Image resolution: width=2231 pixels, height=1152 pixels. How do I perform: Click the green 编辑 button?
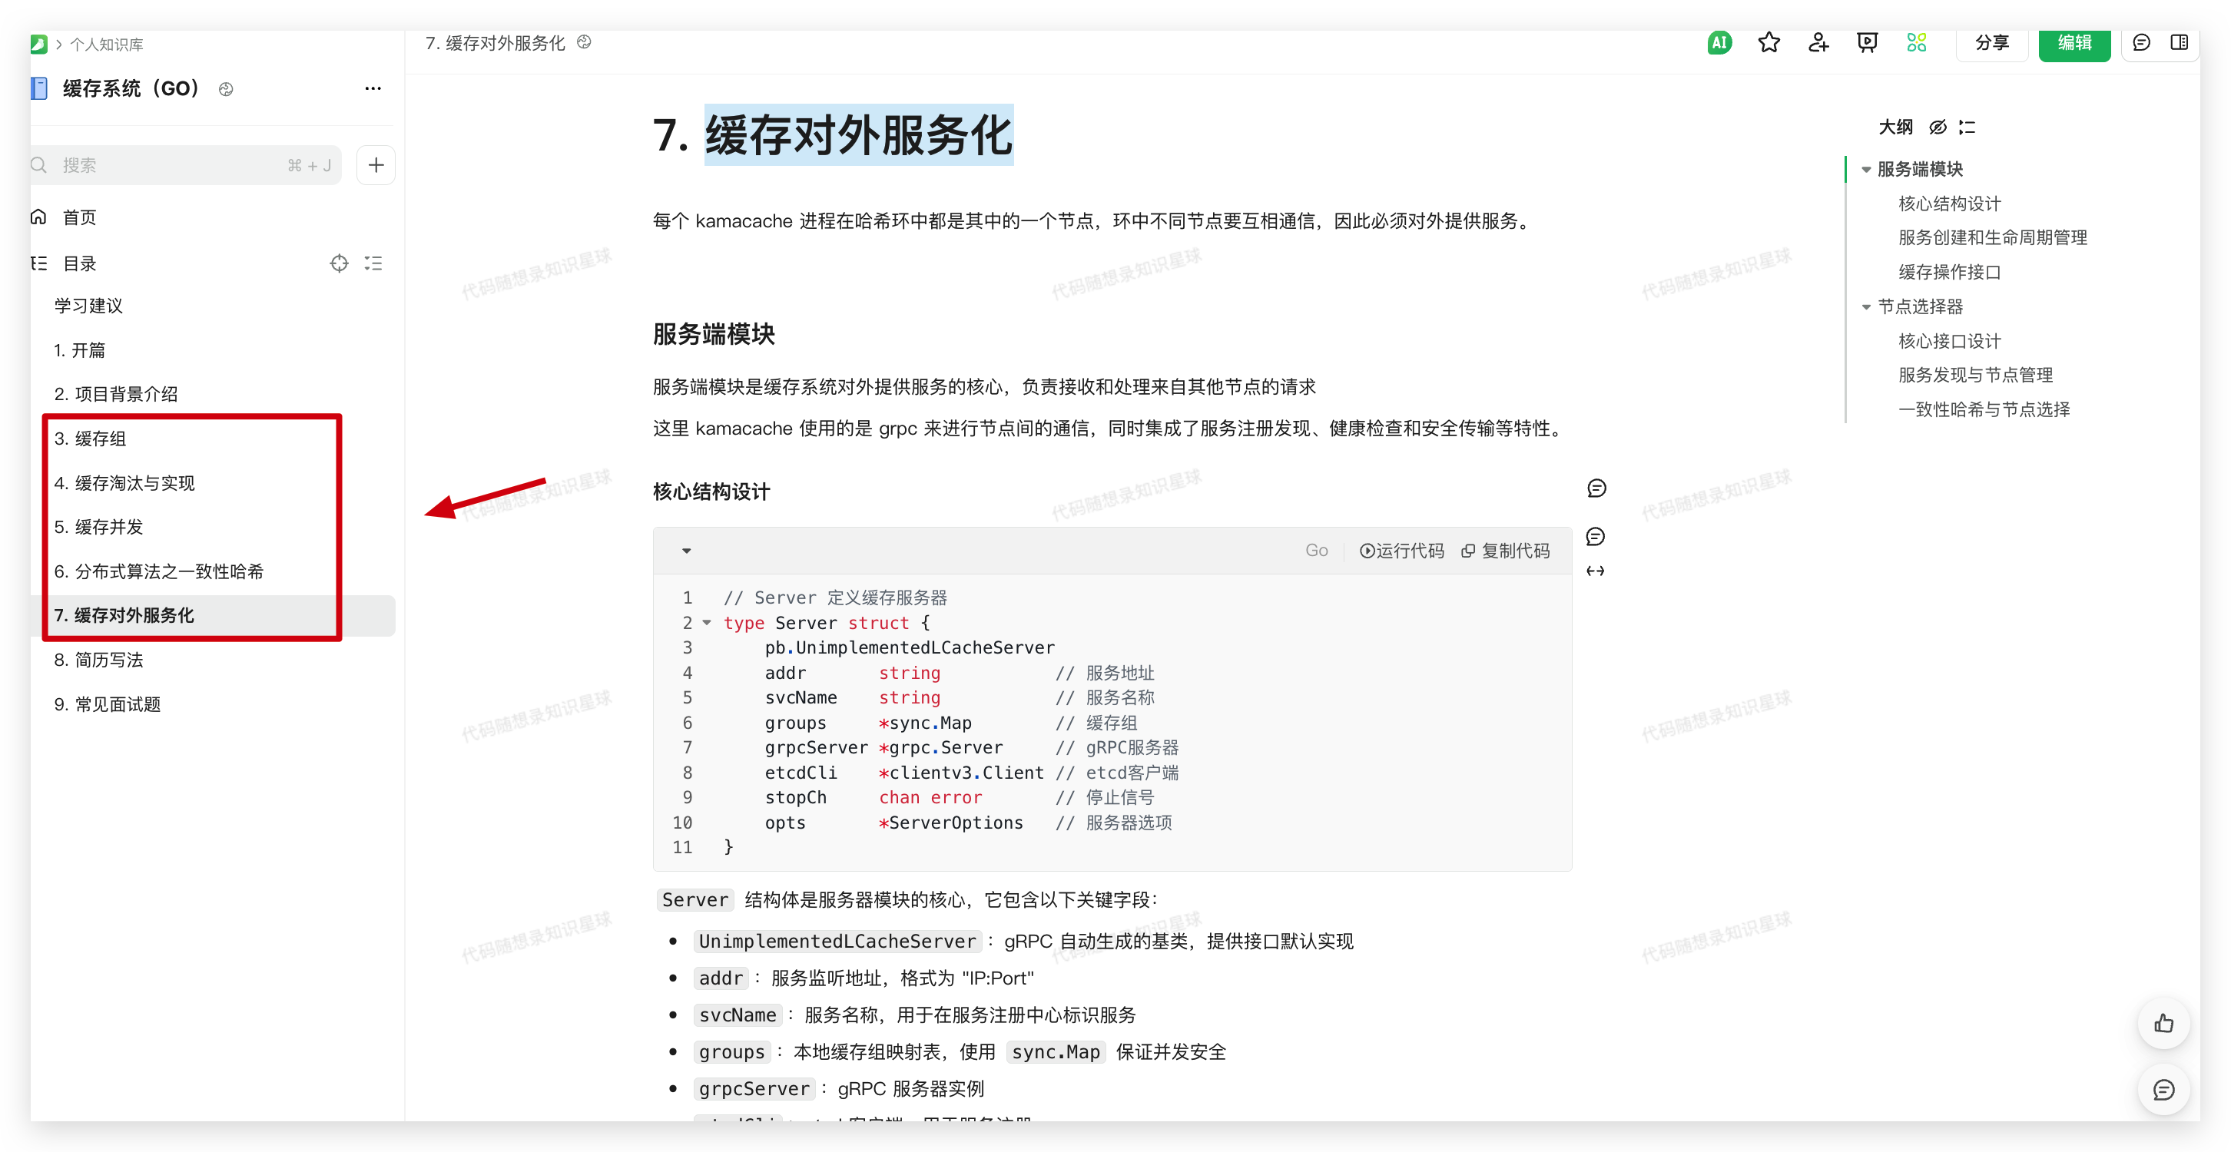(x=2074, y=42)
